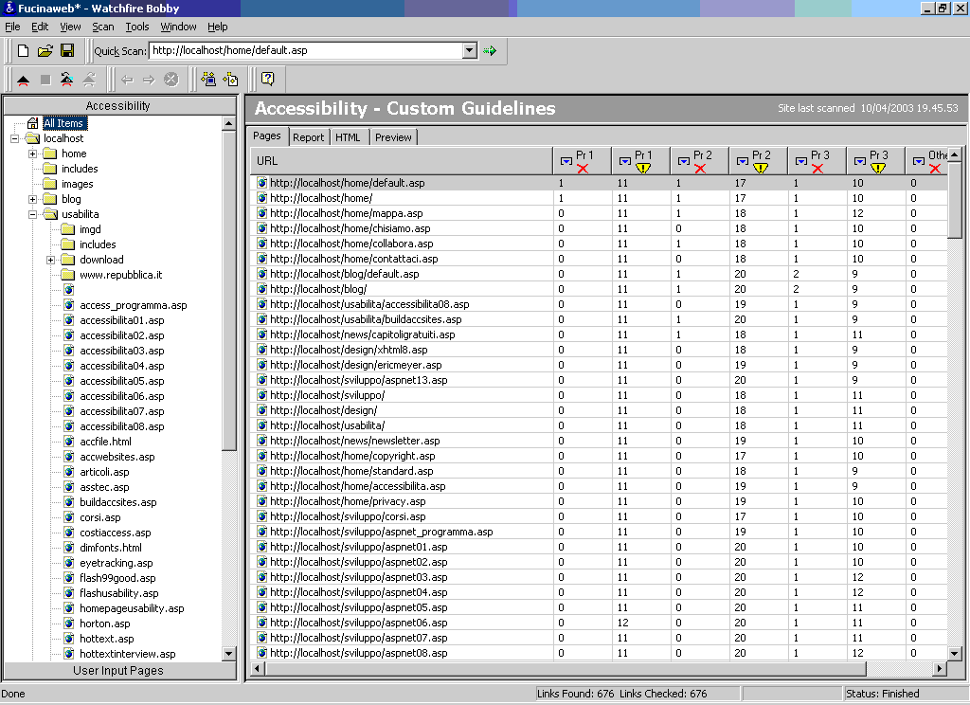
Task: Expand the download folder under usabilita
Action: 50,260
